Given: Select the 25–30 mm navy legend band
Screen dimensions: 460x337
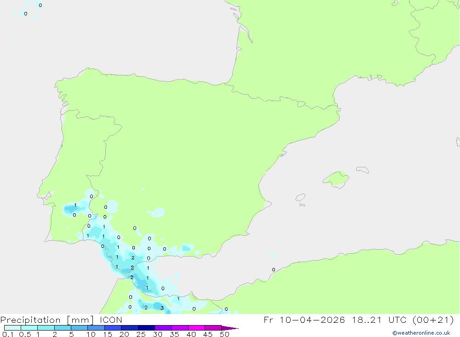Looking at the screenshot, I should pos(146,328).
